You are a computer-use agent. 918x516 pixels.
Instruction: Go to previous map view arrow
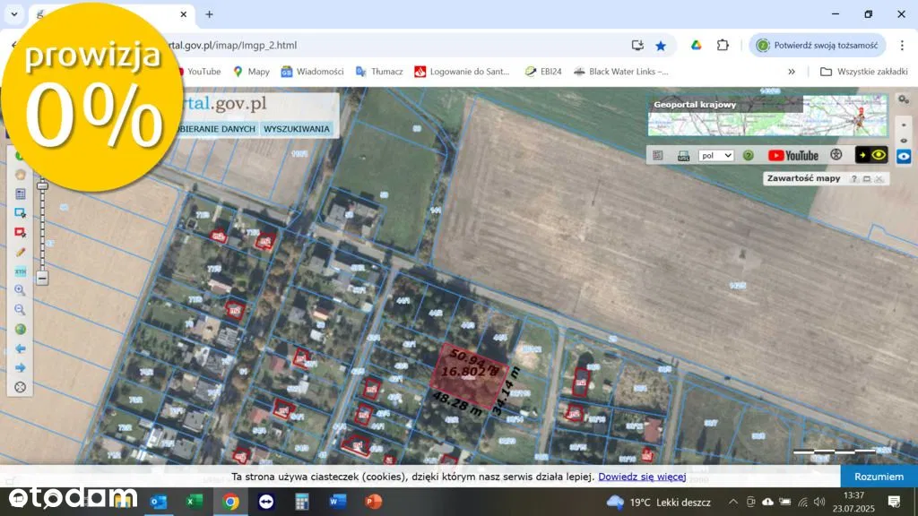click(x=20, y=348)
